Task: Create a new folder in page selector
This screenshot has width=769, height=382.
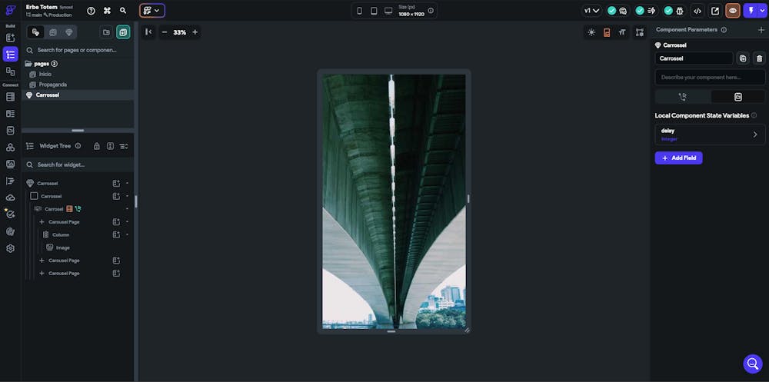Action: click(106, 32)
